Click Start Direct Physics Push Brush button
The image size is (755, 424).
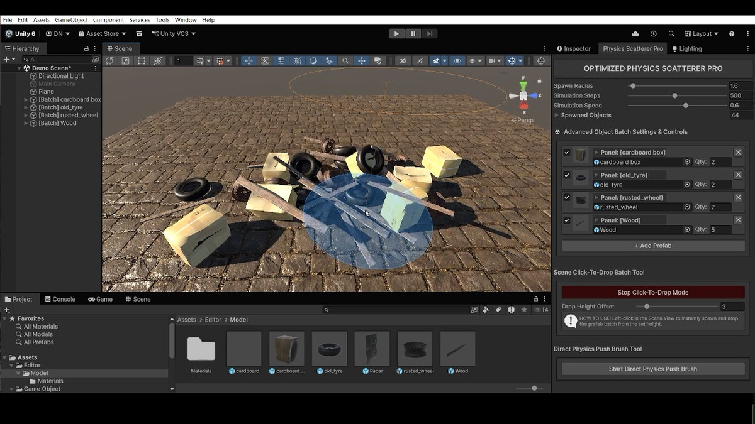pos(653,369)
